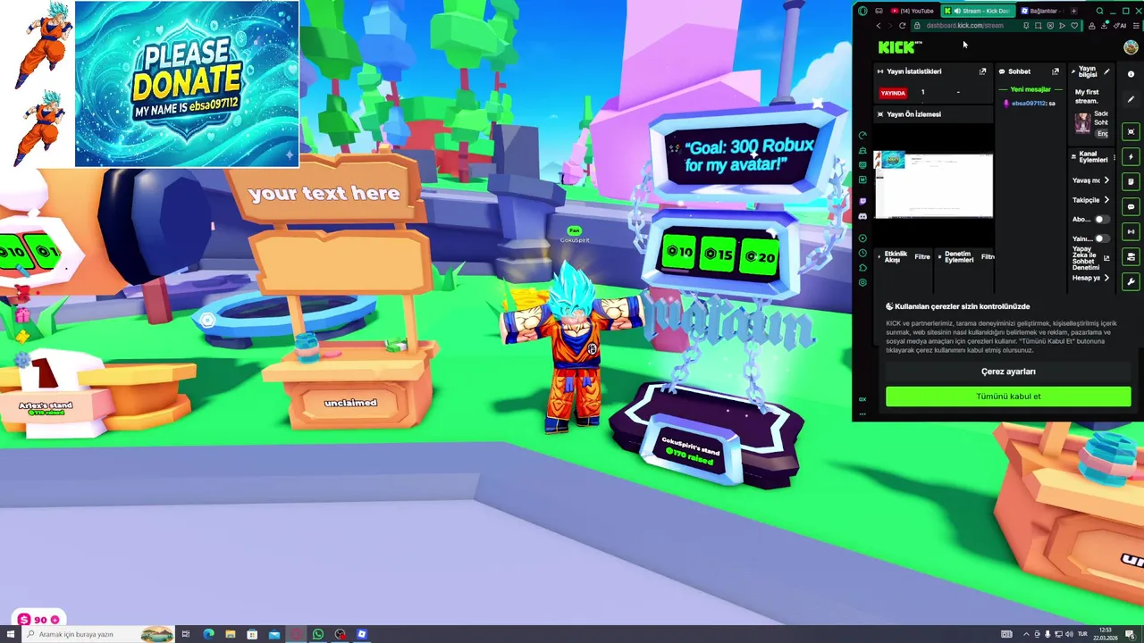
Task: Click the chat bubble icon in Kick right rail
Action: (x=1131, y=206)
